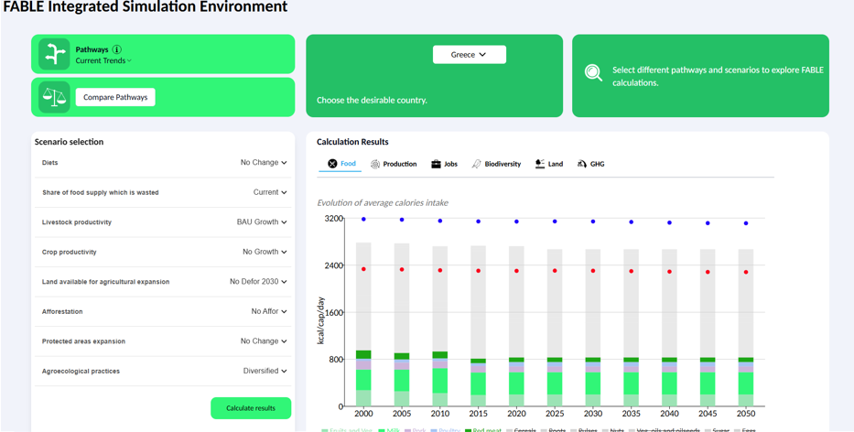Open the Diets No Change dropdown
The width and height of the screenshot is (854, 432).
264,163
